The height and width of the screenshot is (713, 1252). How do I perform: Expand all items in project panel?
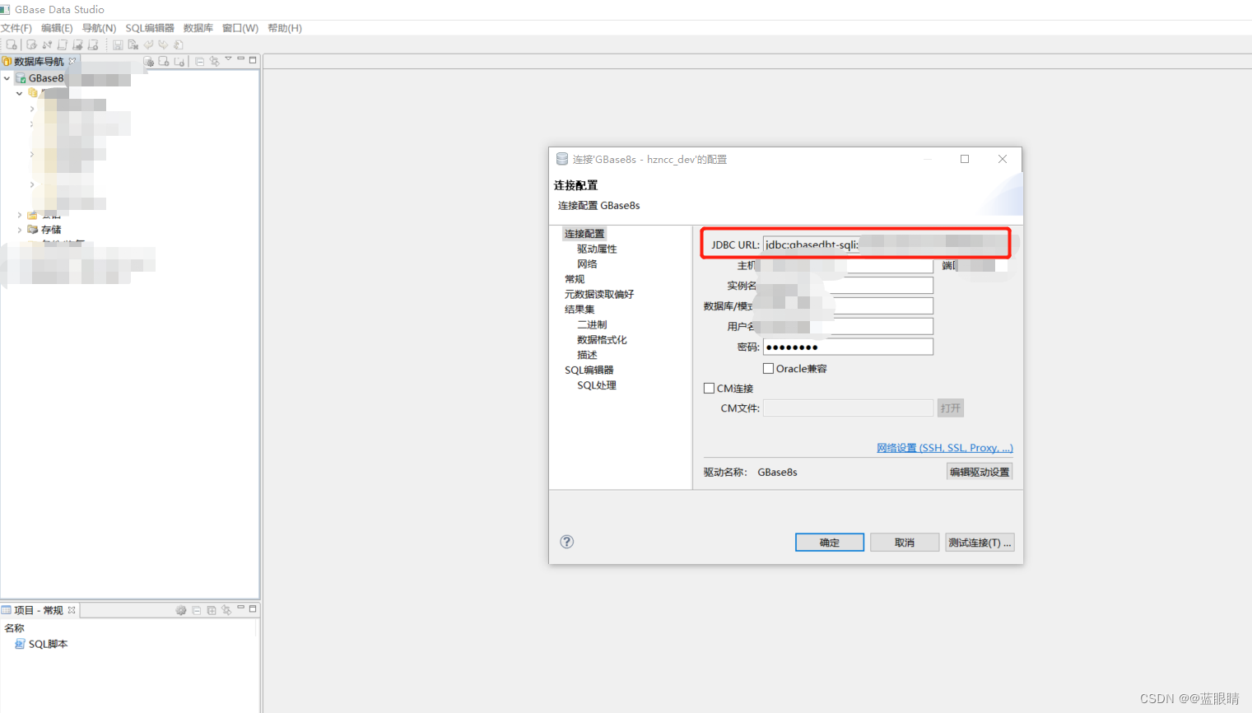212,610
